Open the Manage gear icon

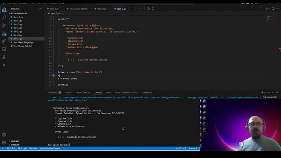pos(4,143)
